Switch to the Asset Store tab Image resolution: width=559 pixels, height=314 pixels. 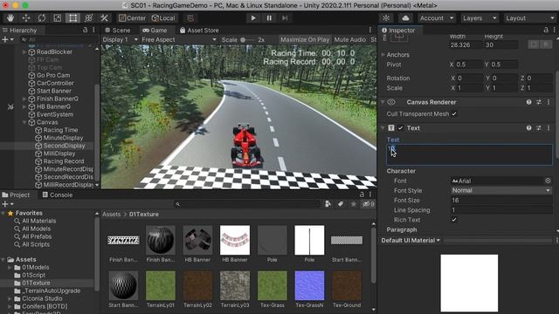[199, 31]
